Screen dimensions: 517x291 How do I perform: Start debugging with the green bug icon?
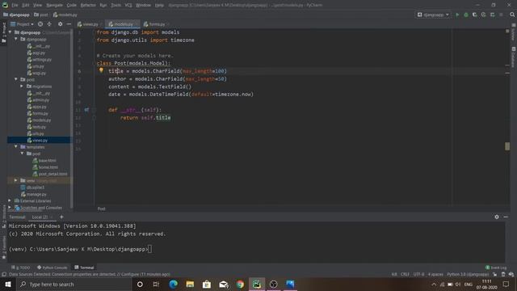466,15
